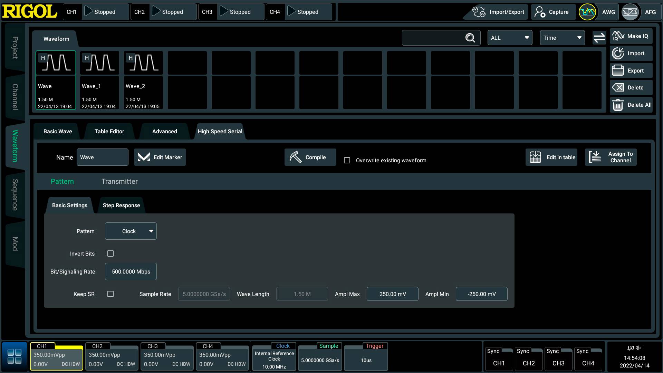Open the Pattern Clock dropdown
663x373 pixels.
(131, 231)
